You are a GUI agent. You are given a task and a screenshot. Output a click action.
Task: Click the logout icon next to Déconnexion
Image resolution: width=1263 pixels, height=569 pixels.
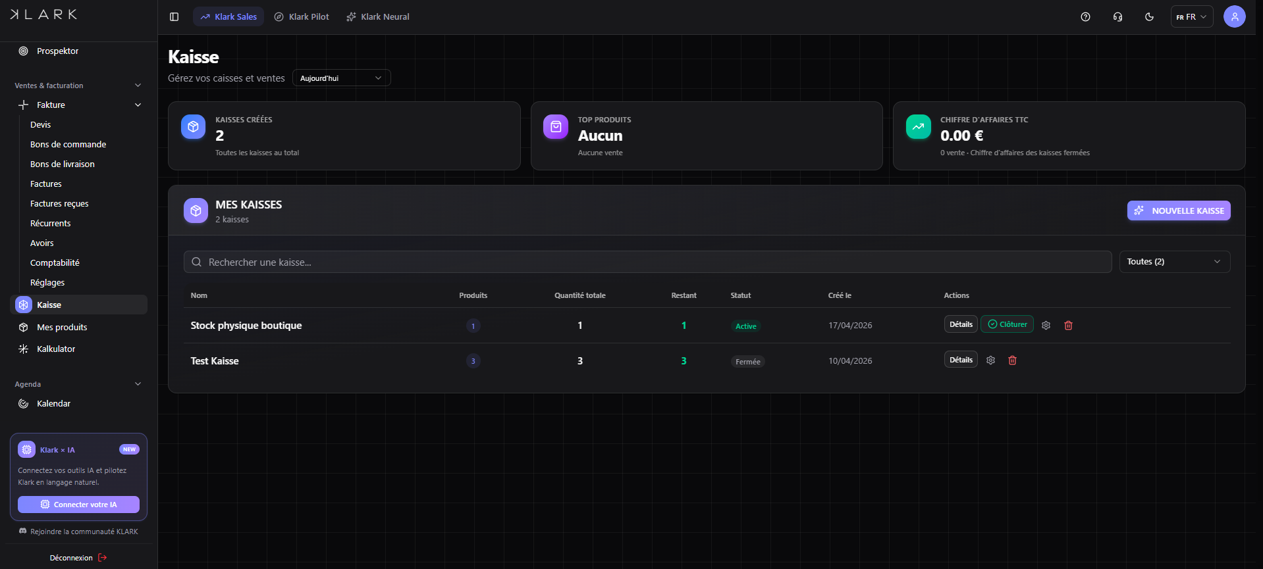pyautogui.click(x=102, y=558)
